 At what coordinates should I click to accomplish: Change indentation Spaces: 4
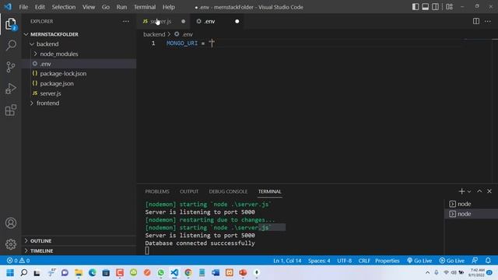pos(319,261)
